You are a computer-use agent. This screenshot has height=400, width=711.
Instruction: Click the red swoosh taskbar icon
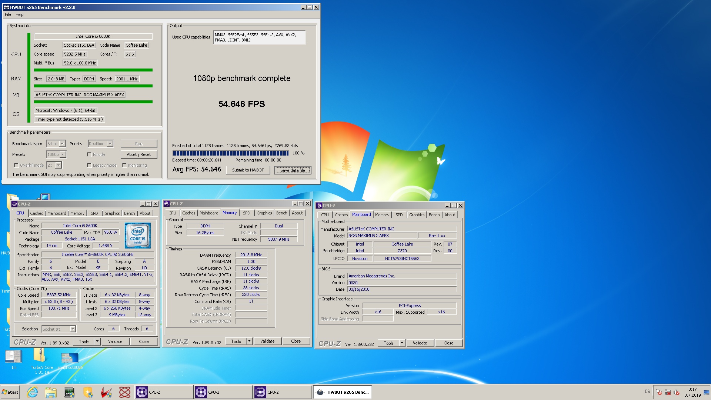(x=106, y=392)
